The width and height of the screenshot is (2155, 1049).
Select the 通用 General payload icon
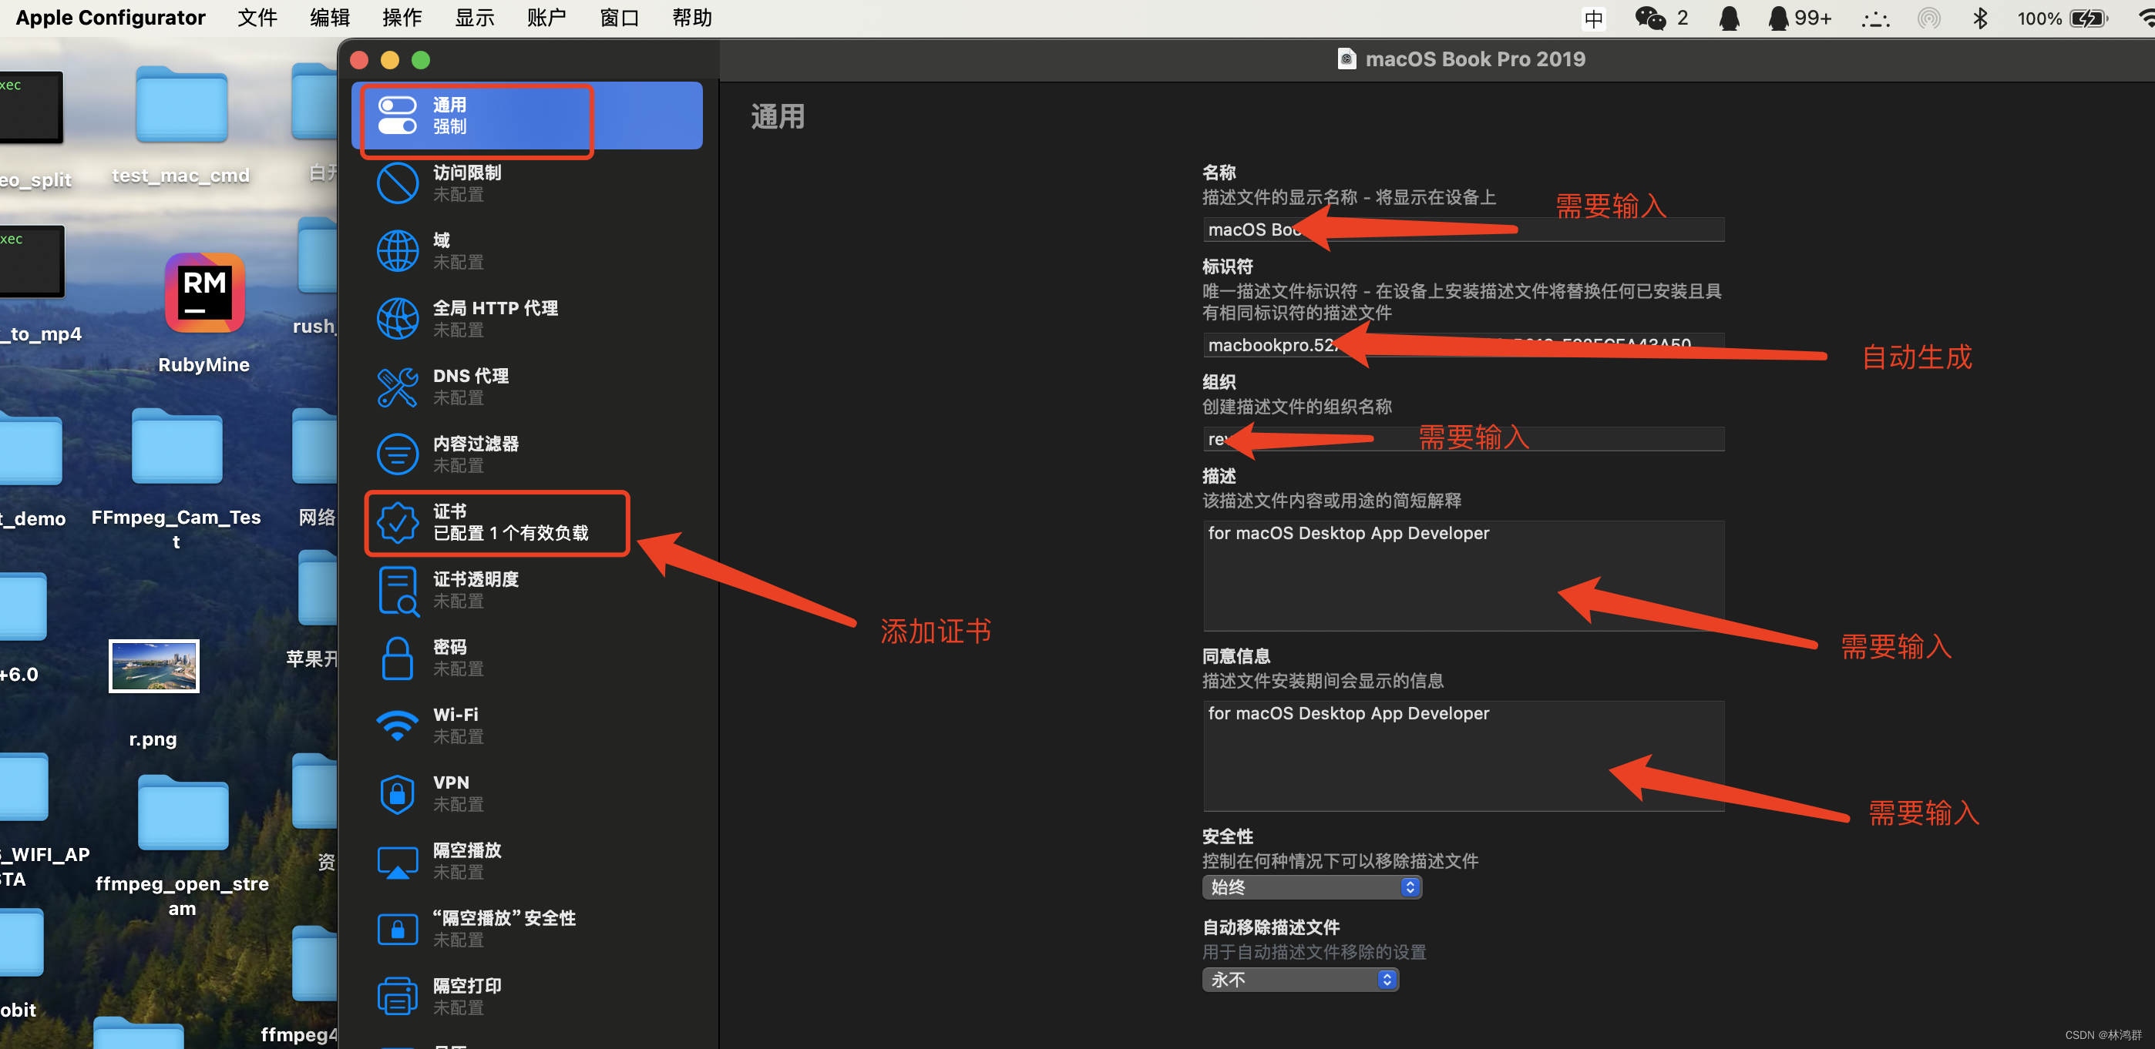(398, 116)
